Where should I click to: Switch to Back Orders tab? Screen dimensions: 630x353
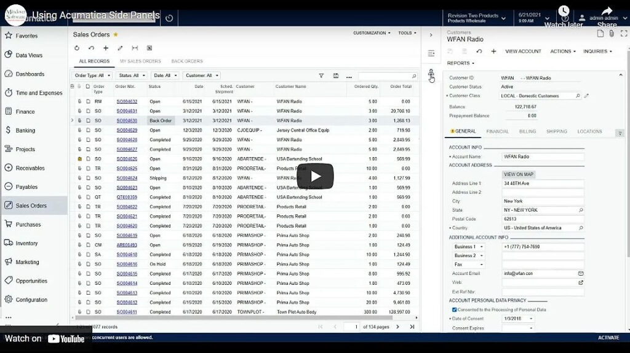187,61
